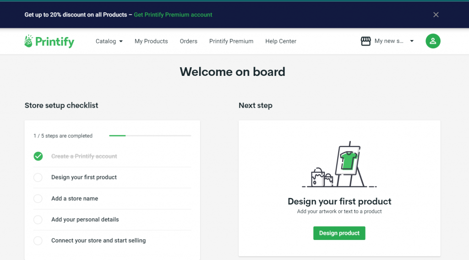This screenshot has height=260, width=469.
Task: Click the green Design product button
Action: click(339, 233)
